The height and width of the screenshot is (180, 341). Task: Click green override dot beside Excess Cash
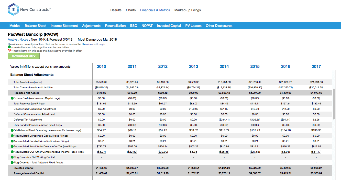tap(12, 98)
